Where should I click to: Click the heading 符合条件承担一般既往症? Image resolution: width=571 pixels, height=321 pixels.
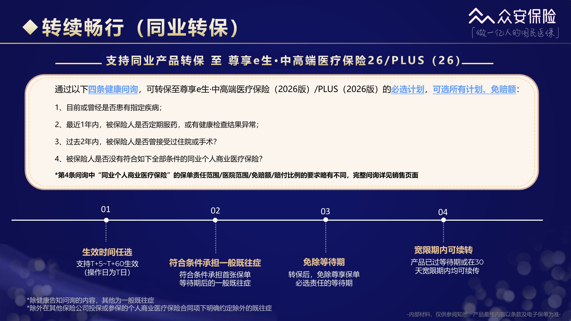point(215,263)
